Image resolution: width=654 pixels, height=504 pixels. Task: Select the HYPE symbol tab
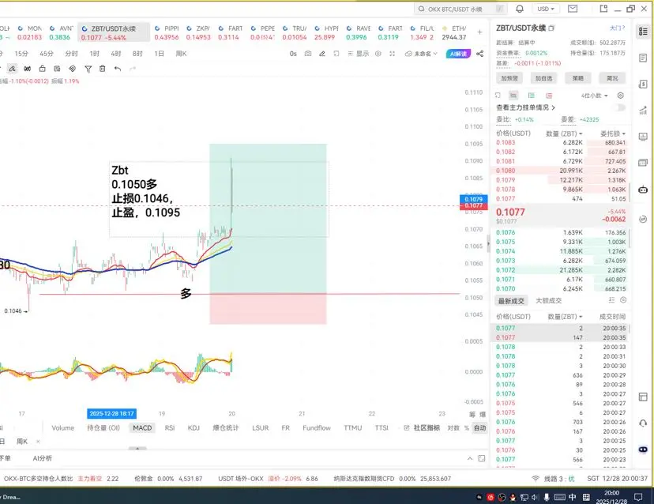click(326, 33)
